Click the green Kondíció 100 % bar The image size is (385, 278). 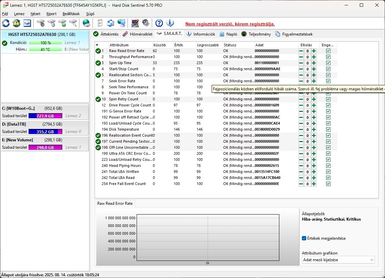coord(45,43)
